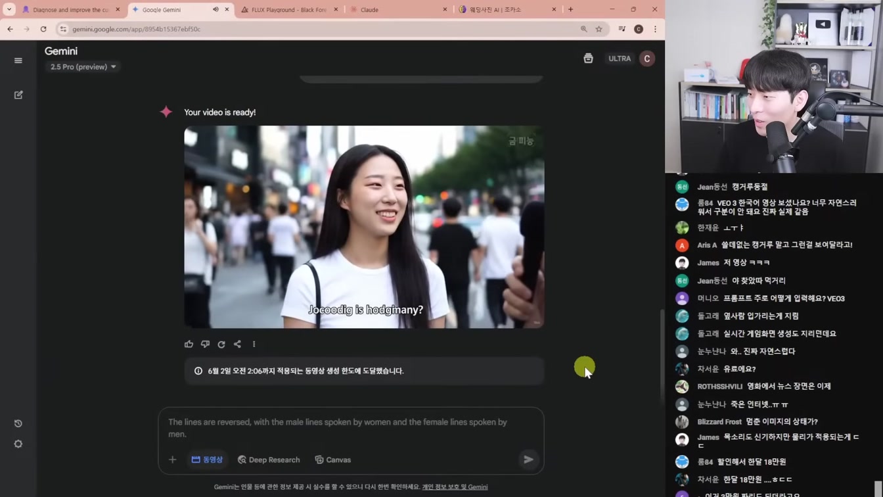Screen dimensions: 883x497
Task: Open more options three-dot icon under video
Action: tap(254, 344)
